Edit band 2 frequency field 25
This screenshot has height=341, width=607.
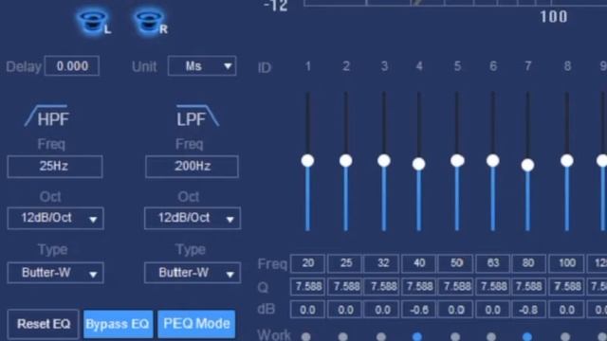(344, 263)
